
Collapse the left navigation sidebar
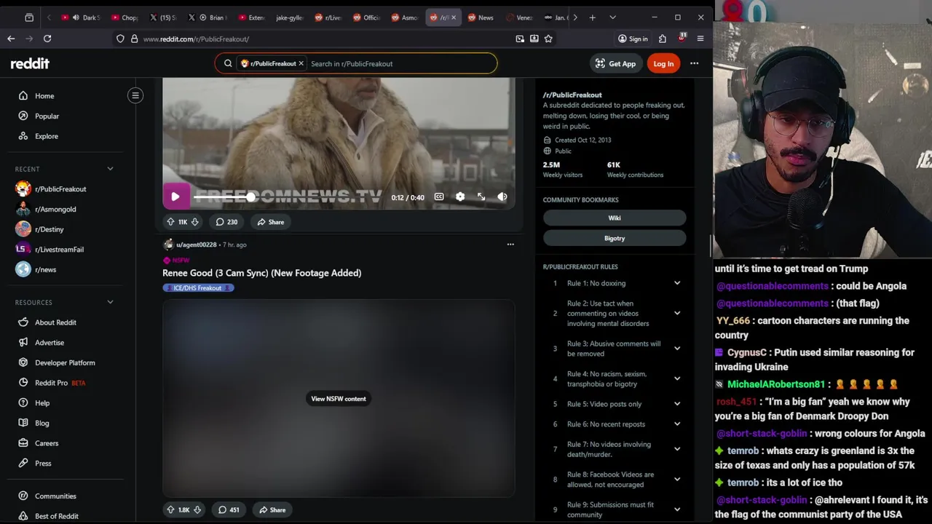(x=135, y=95)
